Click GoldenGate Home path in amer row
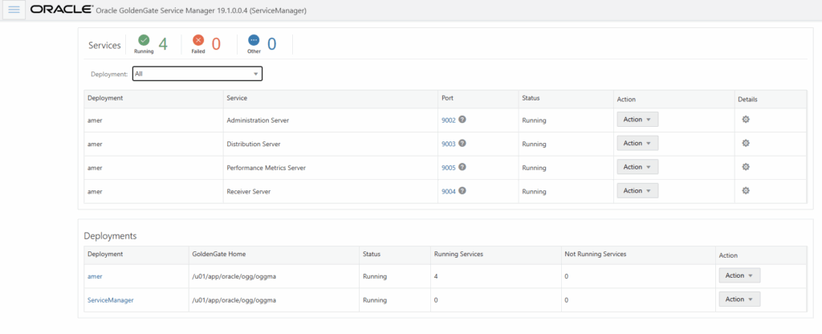Screen dimensions: 822x334 (234, 276)
